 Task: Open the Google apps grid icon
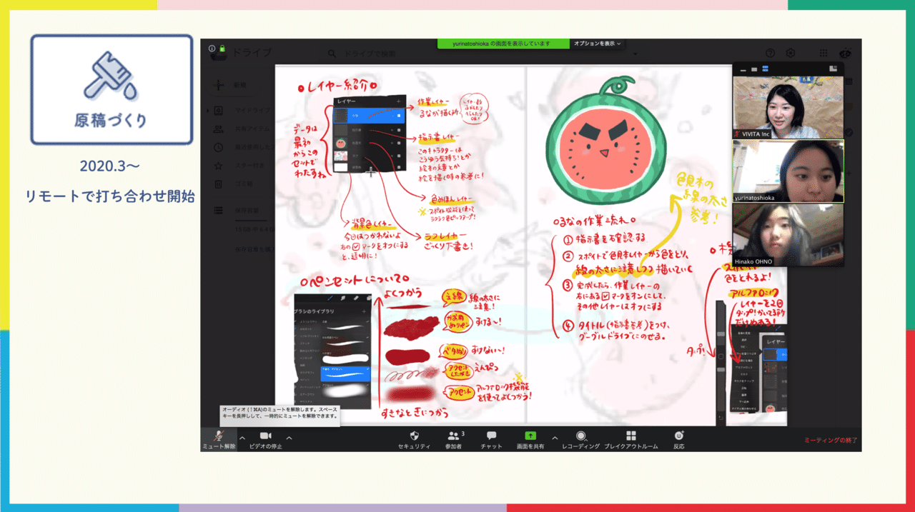pos(824,53)
